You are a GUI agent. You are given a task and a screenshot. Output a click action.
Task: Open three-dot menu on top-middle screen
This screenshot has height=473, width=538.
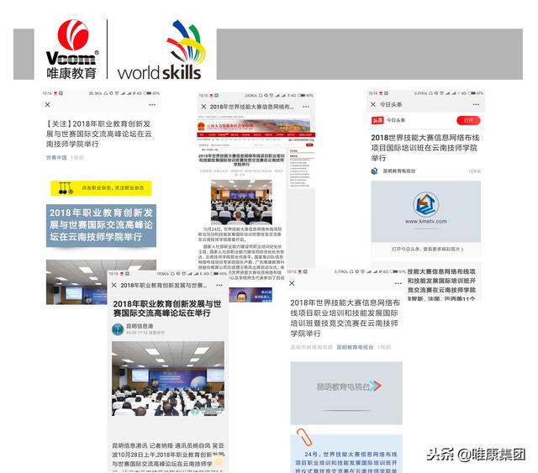(304, 108)
